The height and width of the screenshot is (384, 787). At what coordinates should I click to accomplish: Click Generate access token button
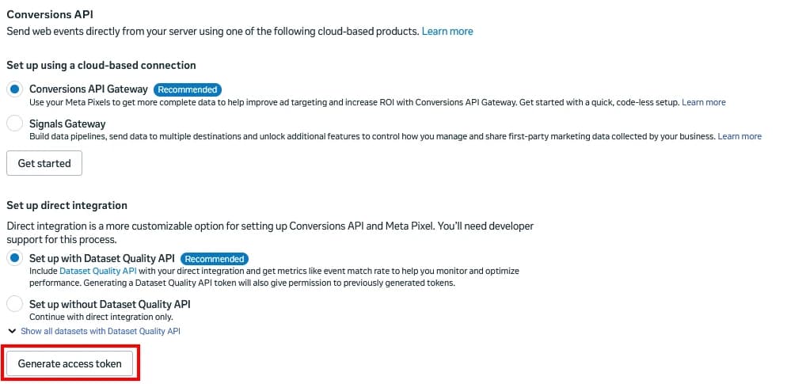point(70,363)
